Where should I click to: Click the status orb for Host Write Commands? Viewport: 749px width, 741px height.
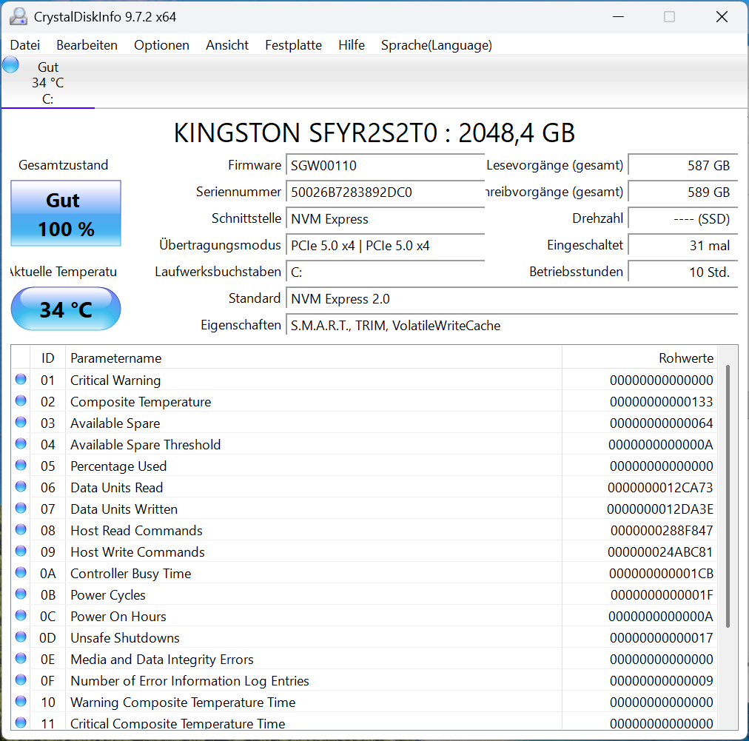point(21,551)
